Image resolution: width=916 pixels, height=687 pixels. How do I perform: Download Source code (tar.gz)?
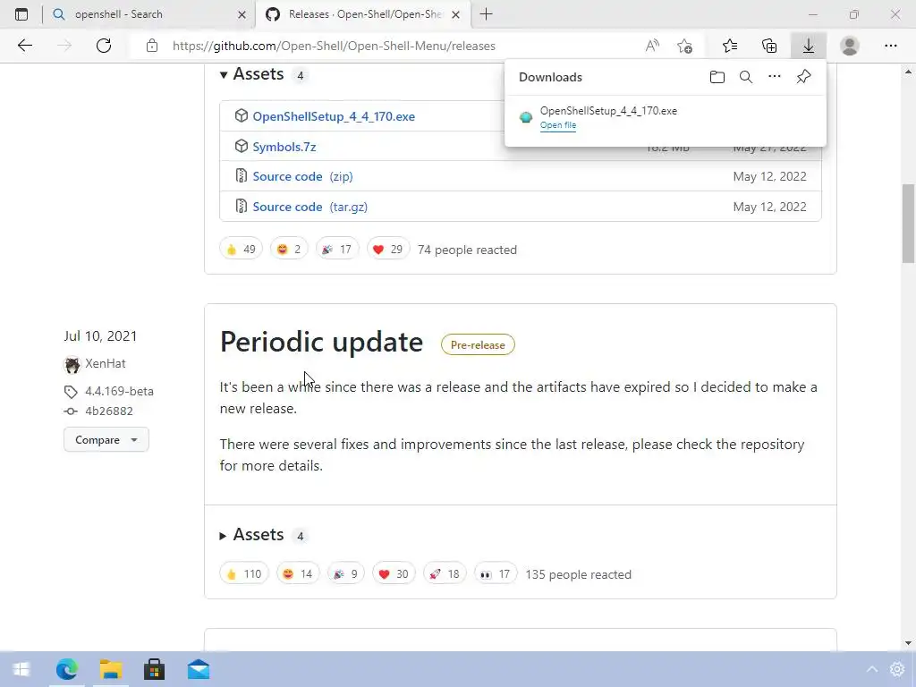(310, 207)
